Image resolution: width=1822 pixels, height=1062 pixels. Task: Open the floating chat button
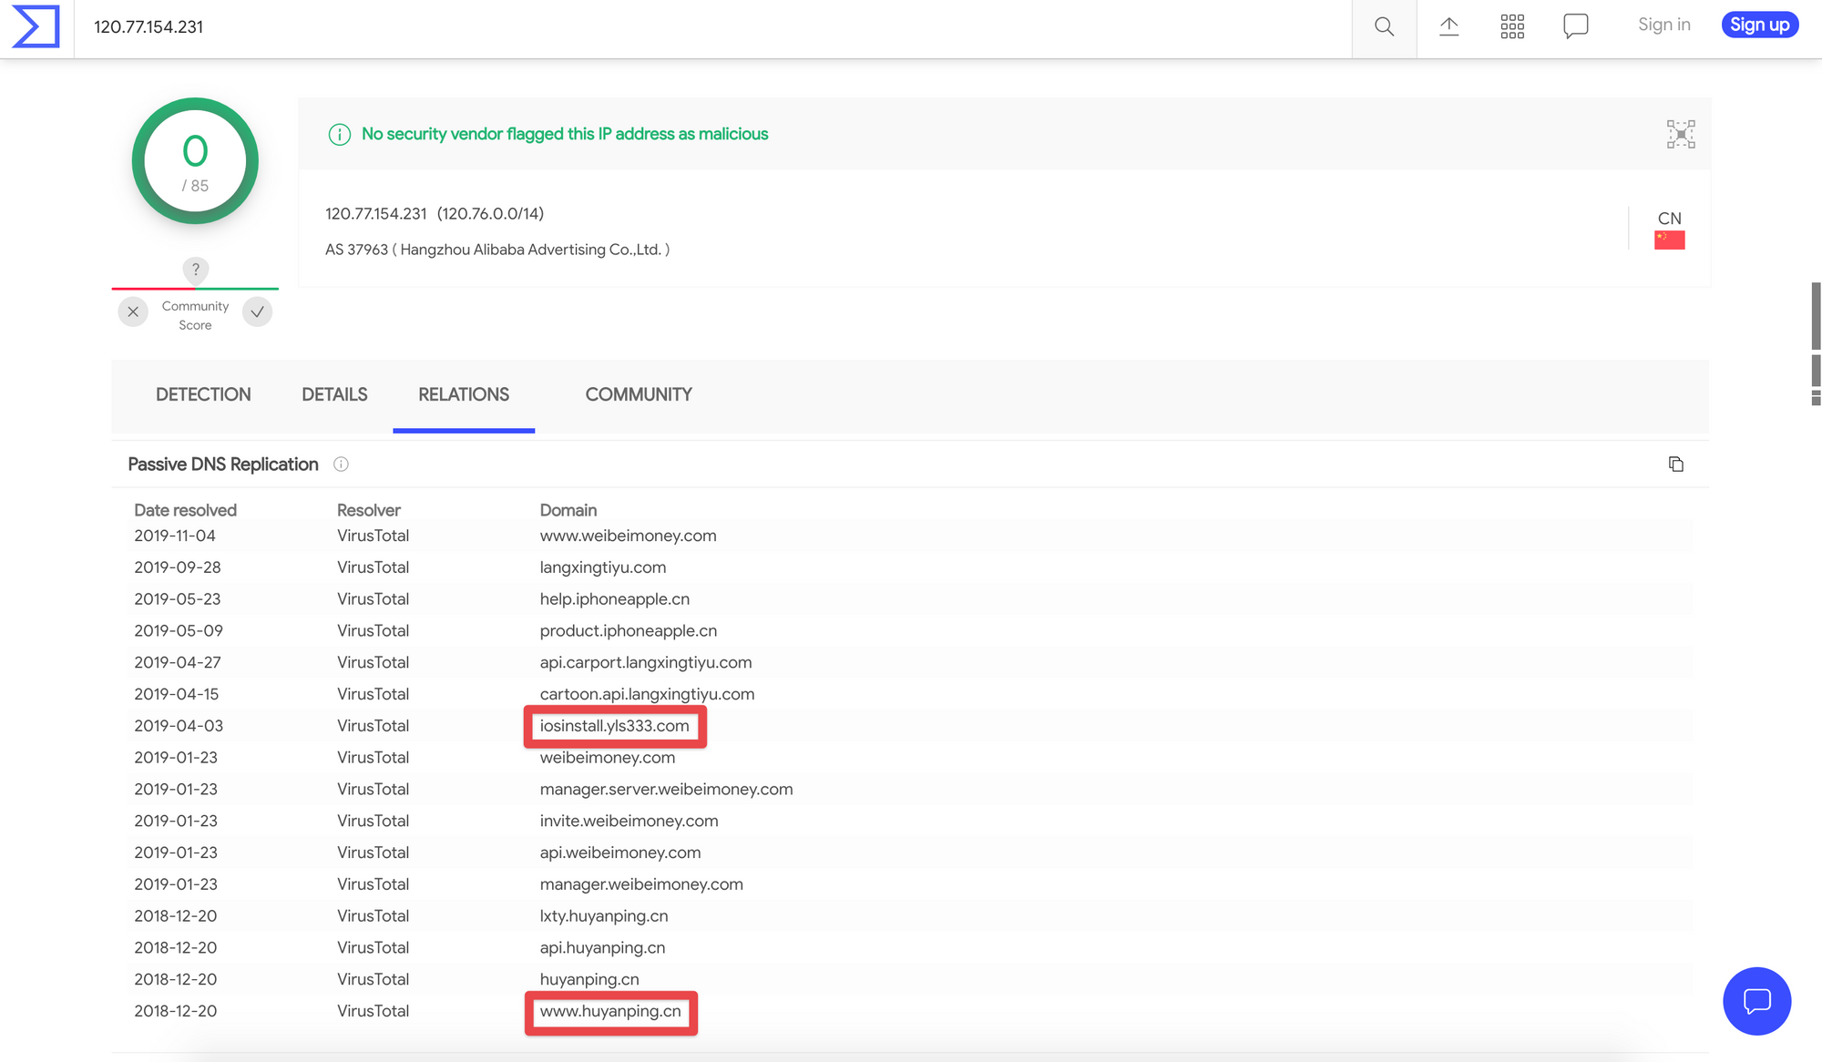pyautogui.click(x=1755, y=1000)
